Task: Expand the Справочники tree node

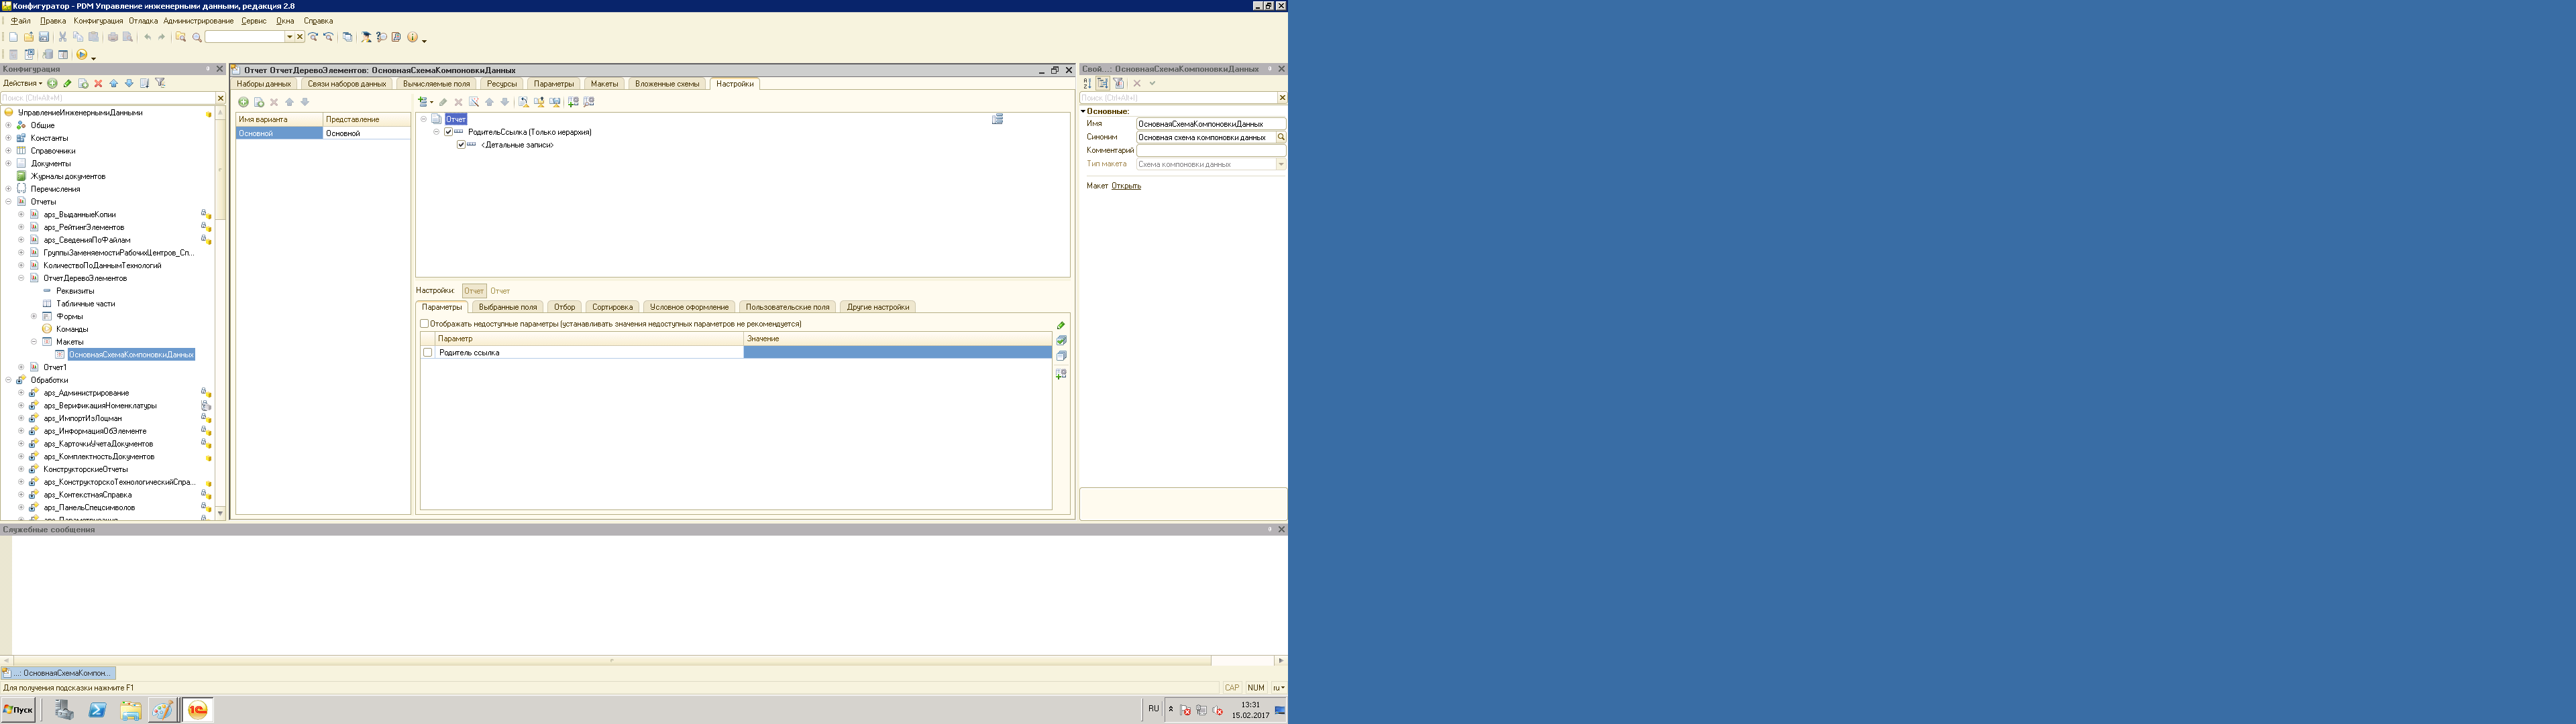Action: click(x=9, y=151)
